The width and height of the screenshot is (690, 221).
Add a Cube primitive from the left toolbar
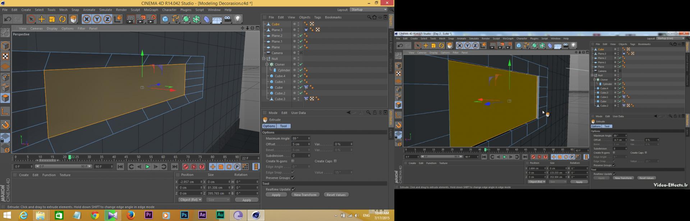click(x=165, y=19)
